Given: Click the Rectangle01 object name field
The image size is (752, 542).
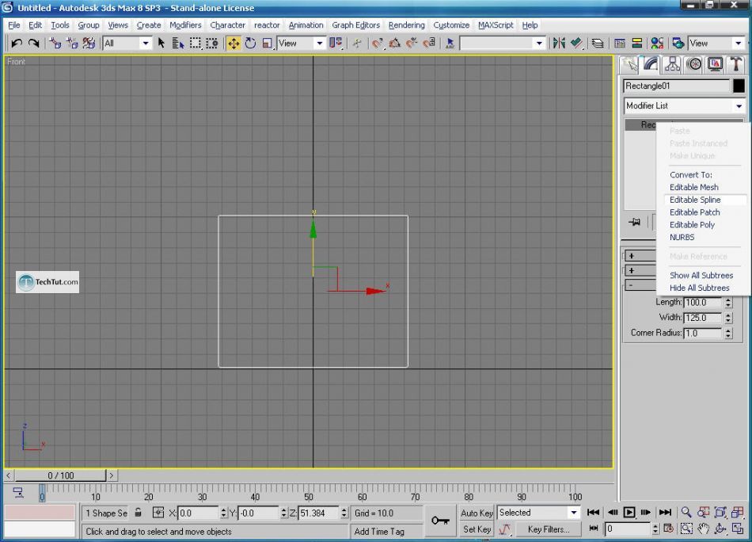Looking at the screenshot, I should point(676,86).
